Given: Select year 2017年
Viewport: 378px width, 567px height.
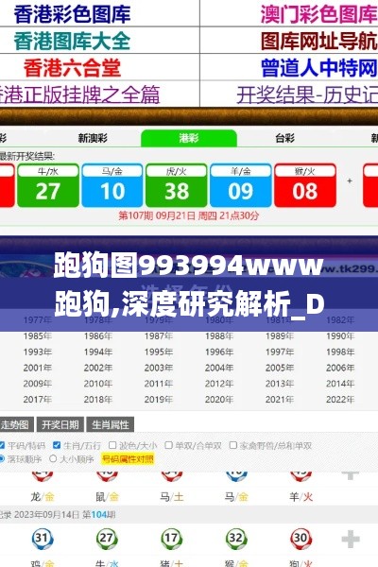Looking at the screenshot, I should point(38,399).
